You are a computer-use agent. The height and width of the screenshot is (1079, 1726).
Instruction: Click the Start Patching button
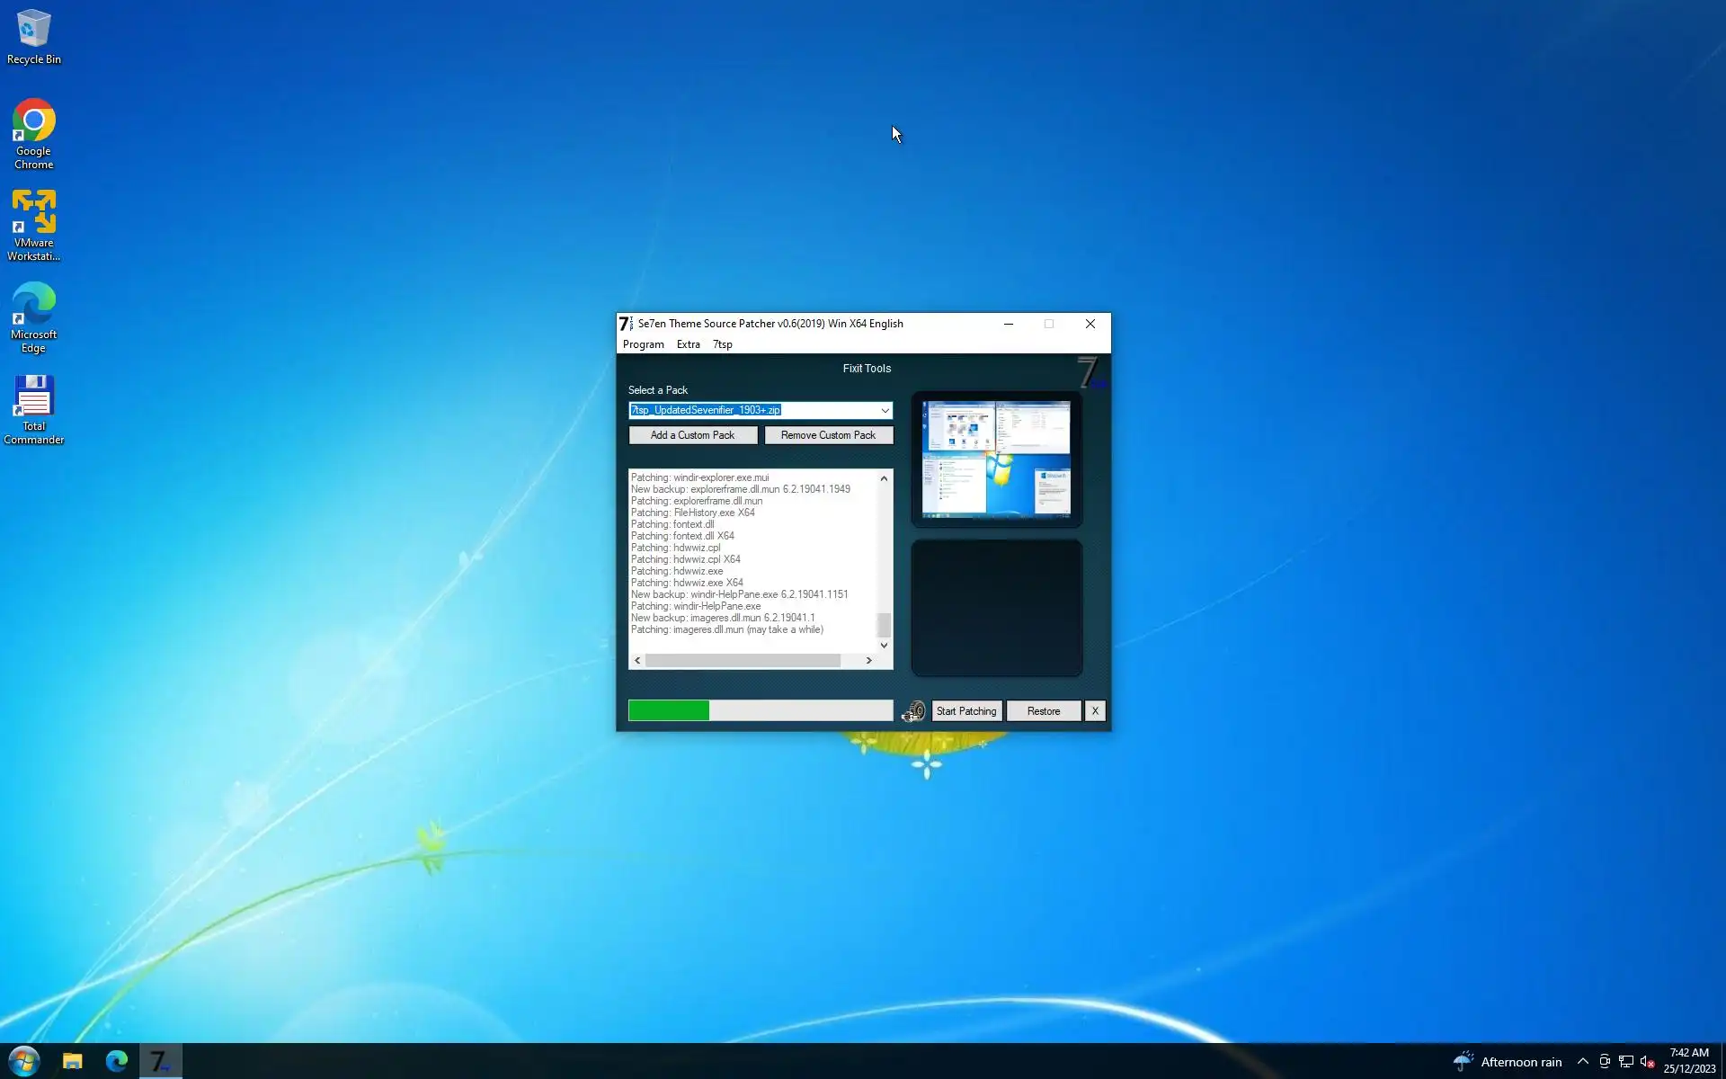click(x=966, y=711)
